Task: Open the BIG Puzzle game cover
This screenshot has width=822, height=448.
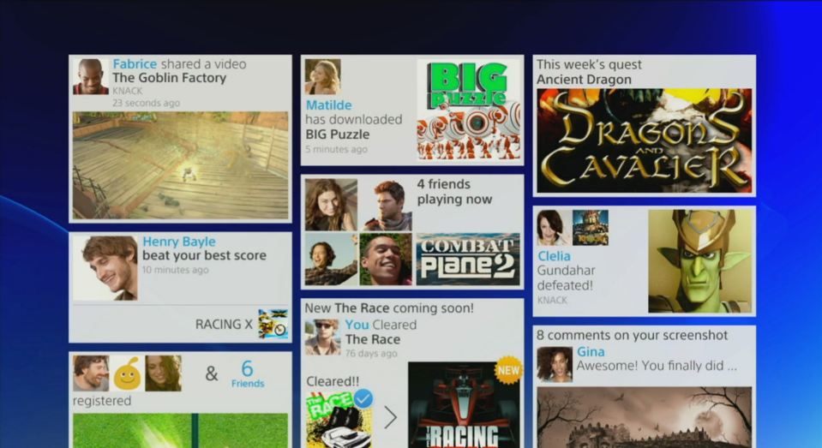Action: (x=468, y=110)
